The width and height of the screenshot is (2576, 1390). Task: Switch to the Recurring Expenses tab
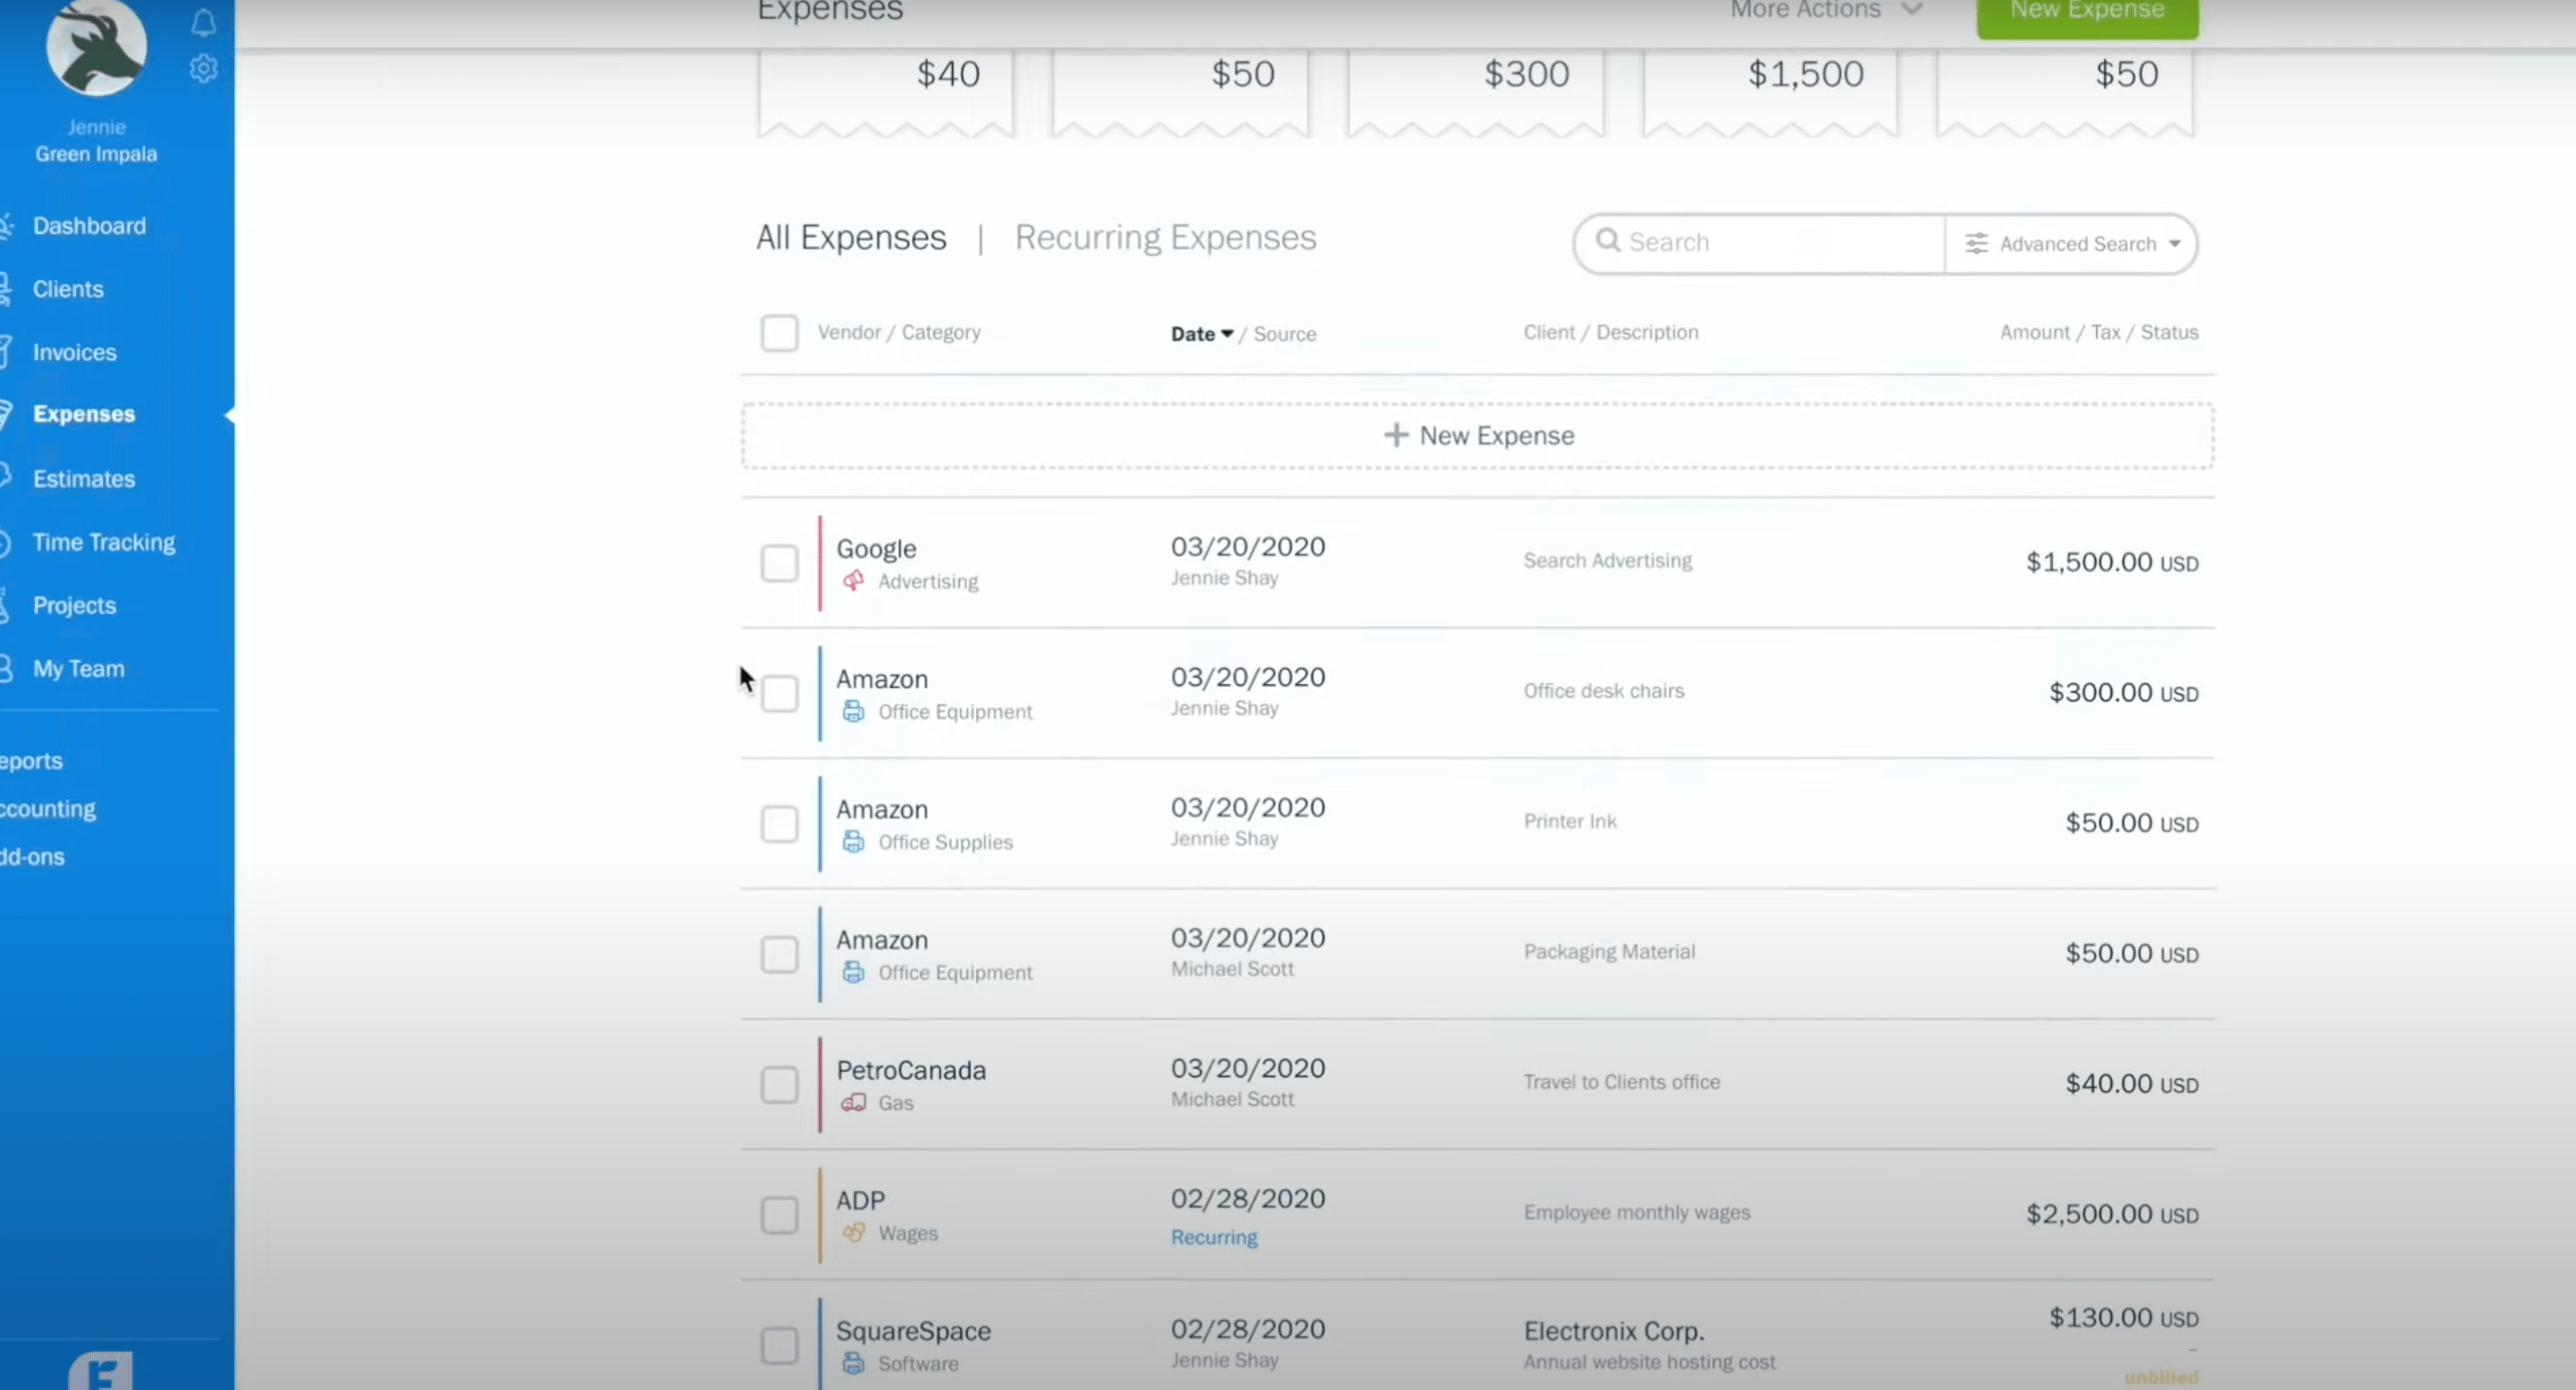coord(1165,237)
